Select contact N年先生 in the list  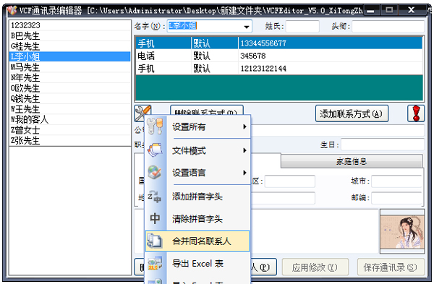tap(69, 78)
